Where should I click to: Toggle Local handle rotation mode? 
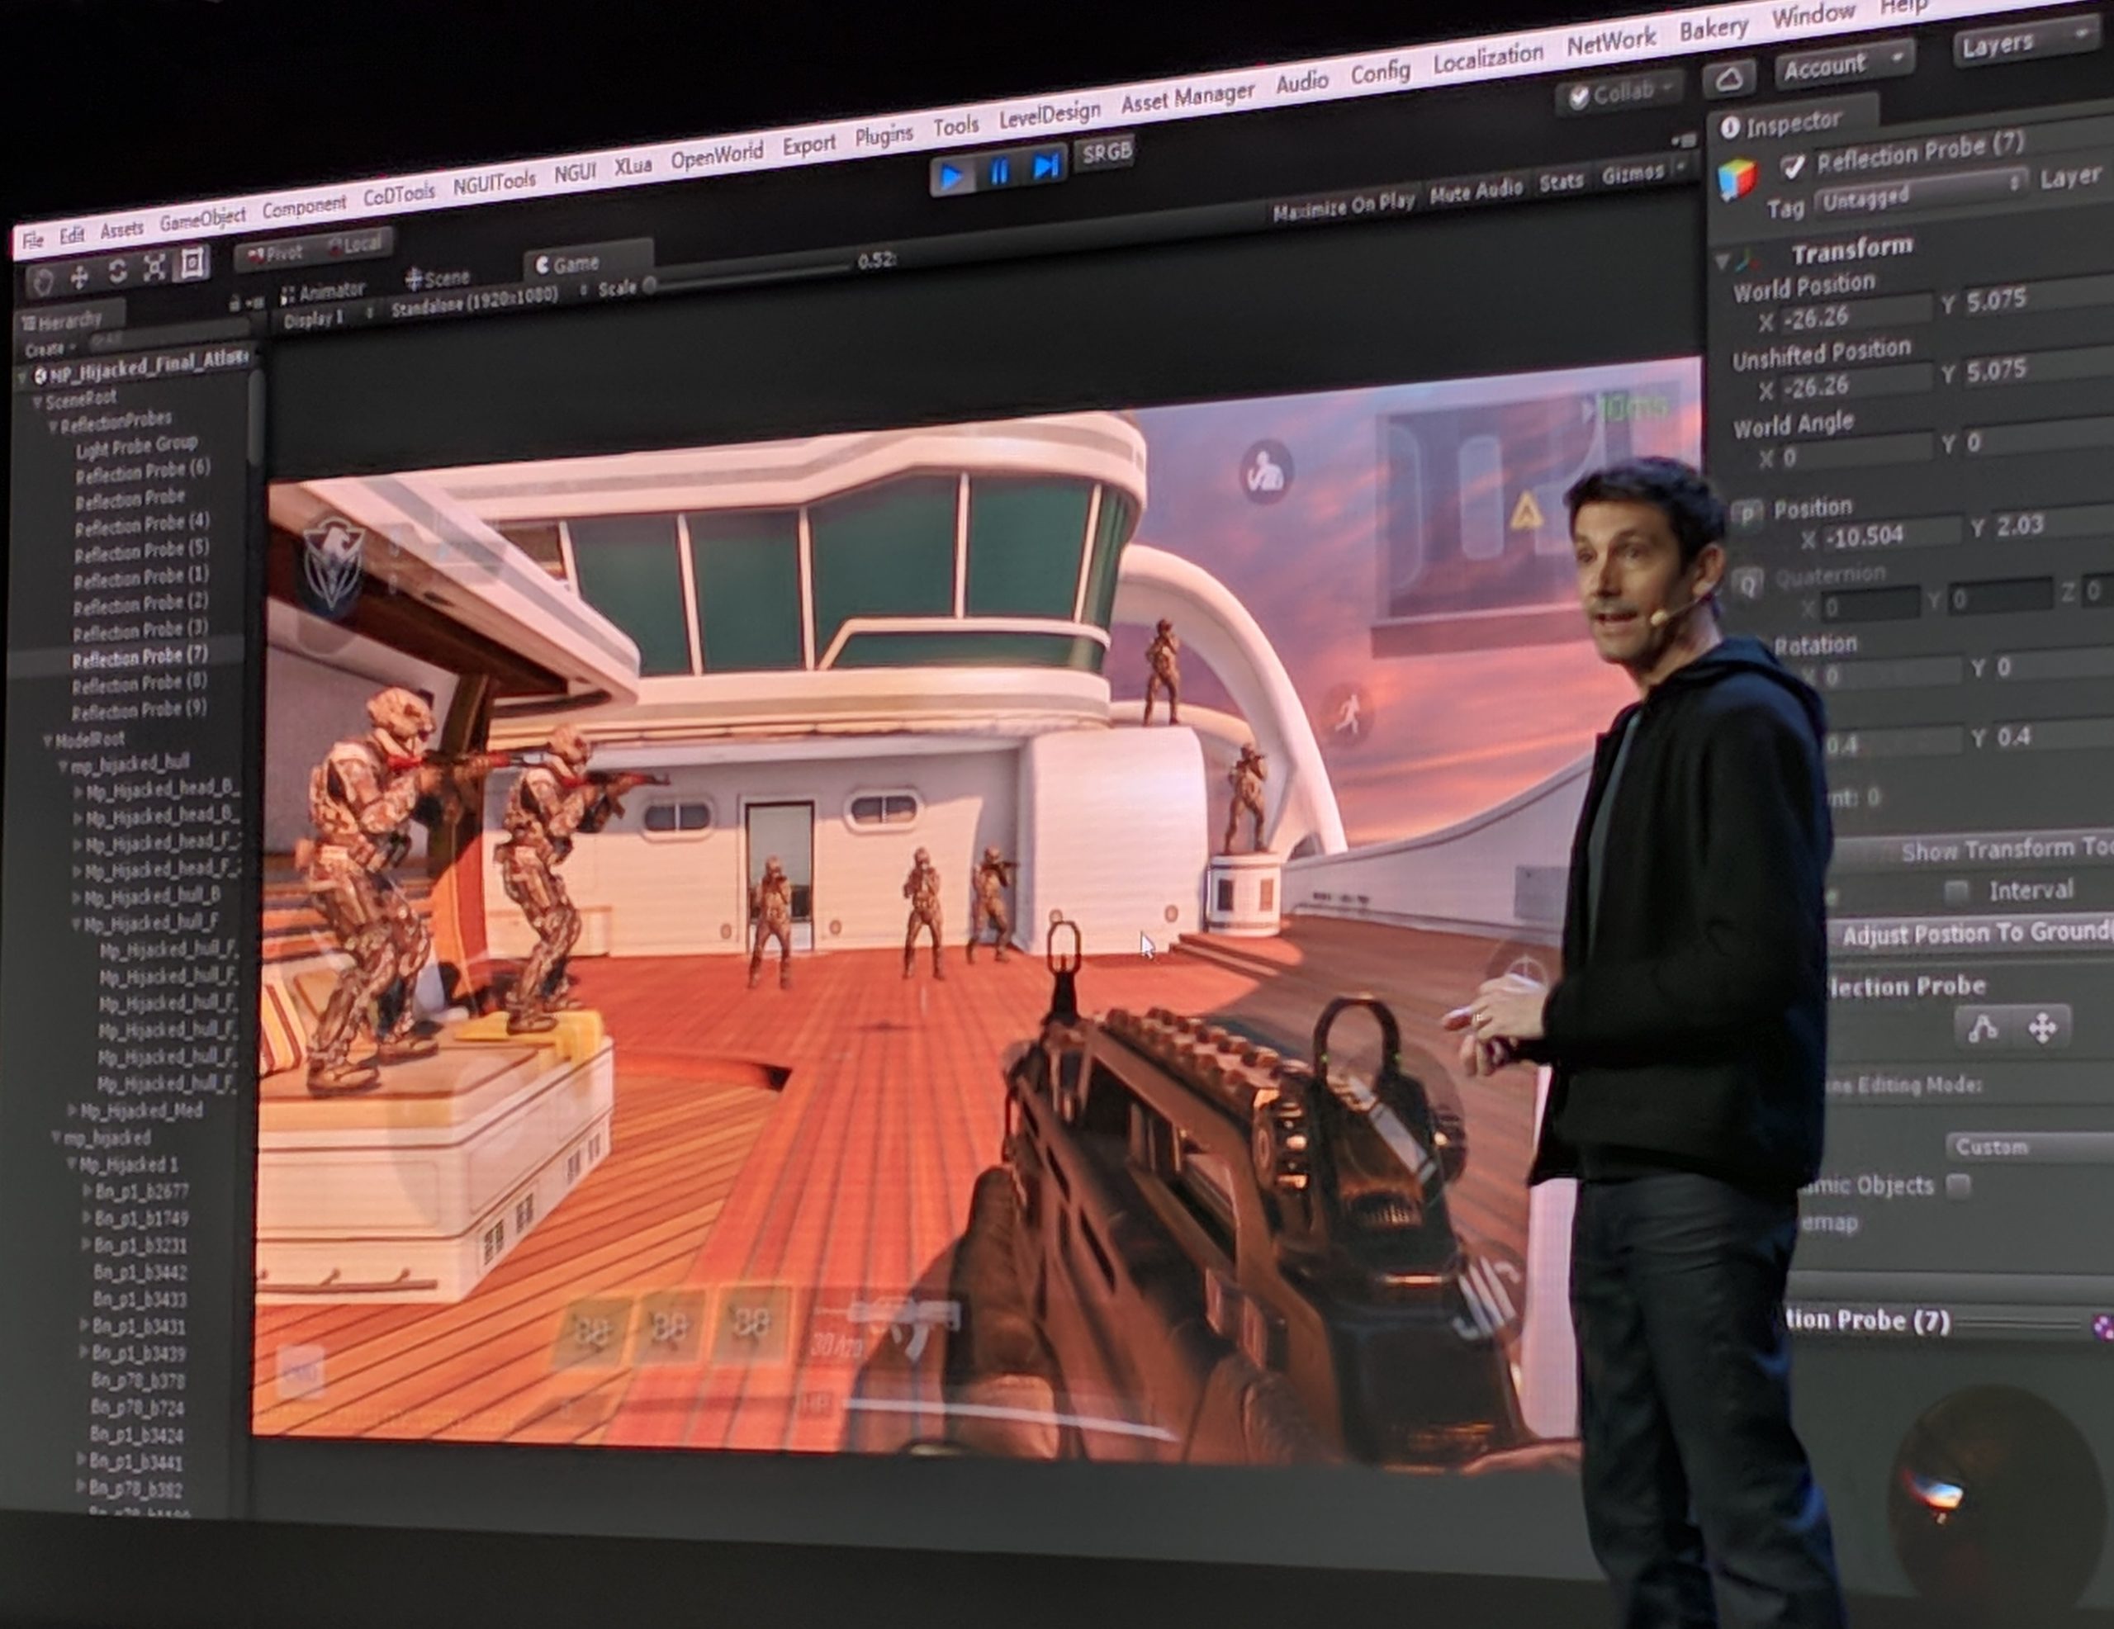[x=354, y=244]
